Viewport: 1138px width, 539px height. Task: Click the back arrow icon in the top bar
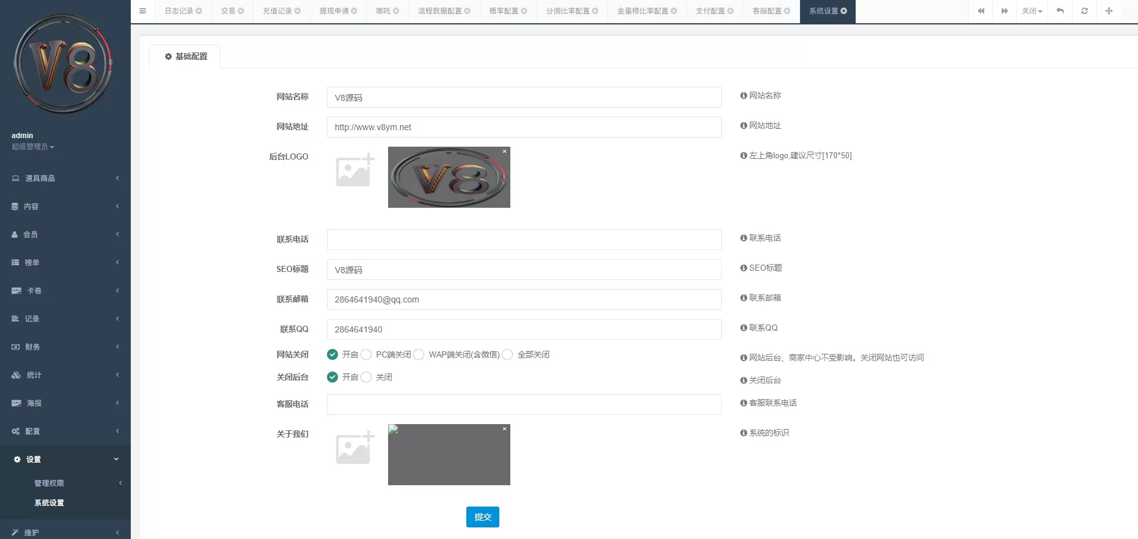pos(1060,11)
